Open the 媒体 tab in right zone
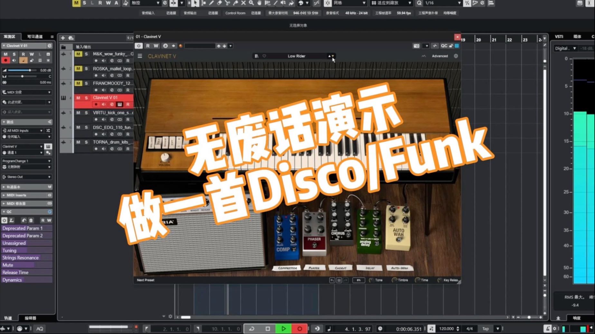The width and height of the screenshot is (595, 334). tap(577, 37)
